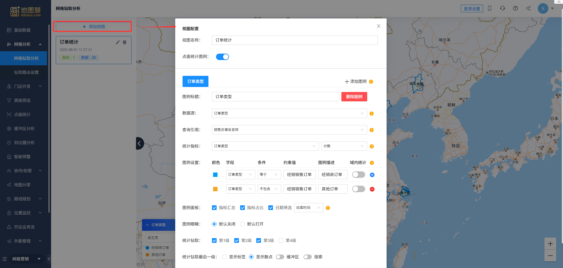Open the 查询引用 dropdown
Viewport: 563px width, 268px height.
pyautogui.click(x=289, y=130)
